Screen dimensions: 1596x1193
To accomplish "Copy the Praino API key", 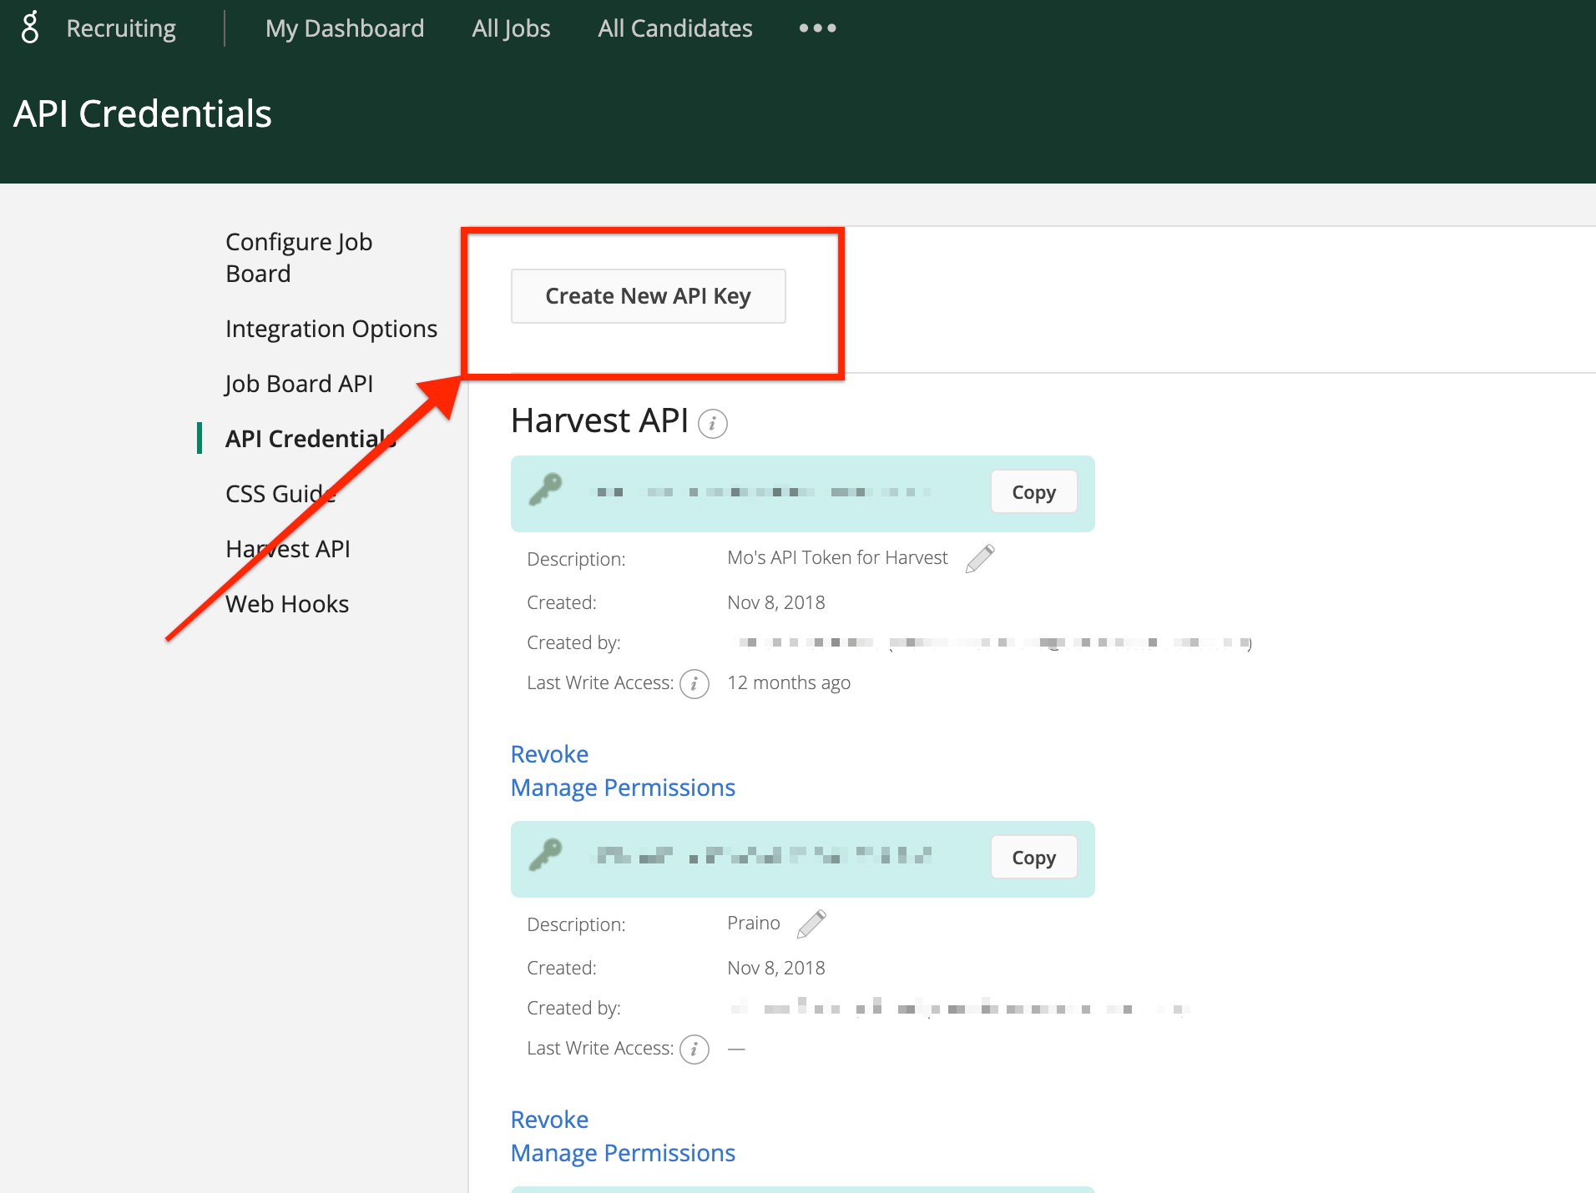I will pyautogui.click(x=1033, y=858).
